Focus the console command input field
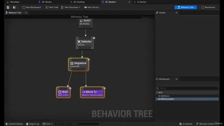Image resolution: width=224 pixels, height=126 pixels. pos(77,124)
